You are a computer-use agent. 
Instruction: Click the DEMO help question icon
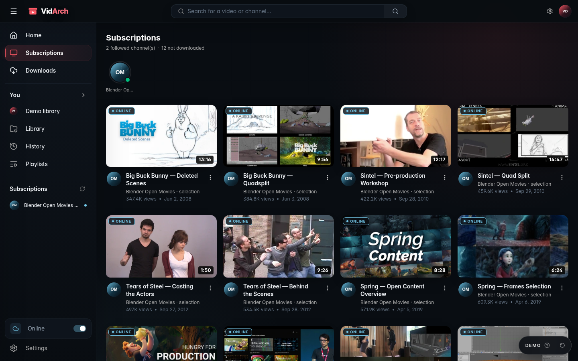coord(547,345)
